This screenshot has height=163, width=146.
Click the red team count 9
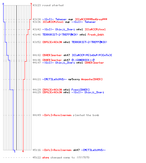[x=31, y=4]
